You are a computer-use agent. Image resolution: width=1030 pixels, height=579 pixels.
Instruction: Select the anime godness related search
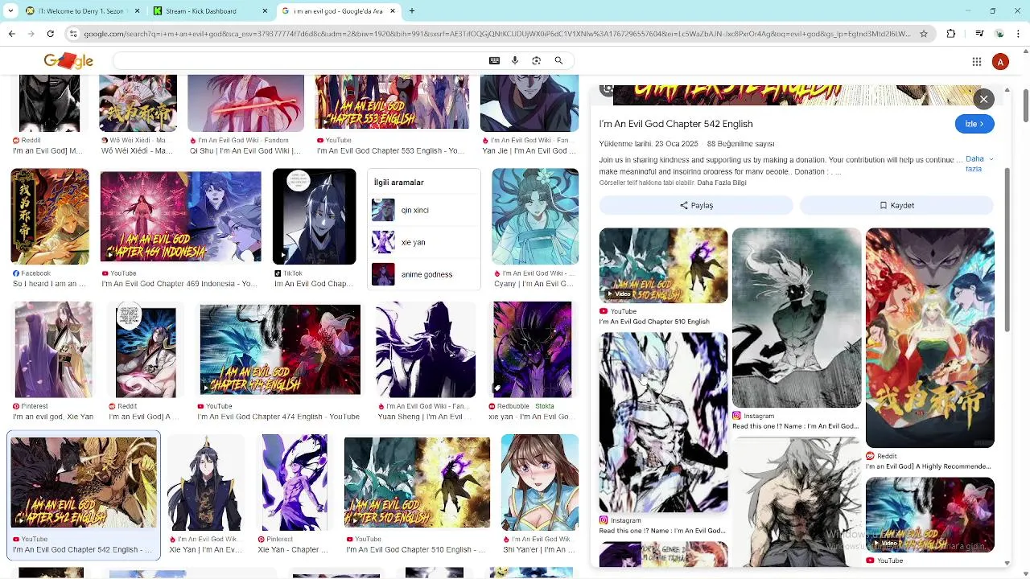click(424, 274)
